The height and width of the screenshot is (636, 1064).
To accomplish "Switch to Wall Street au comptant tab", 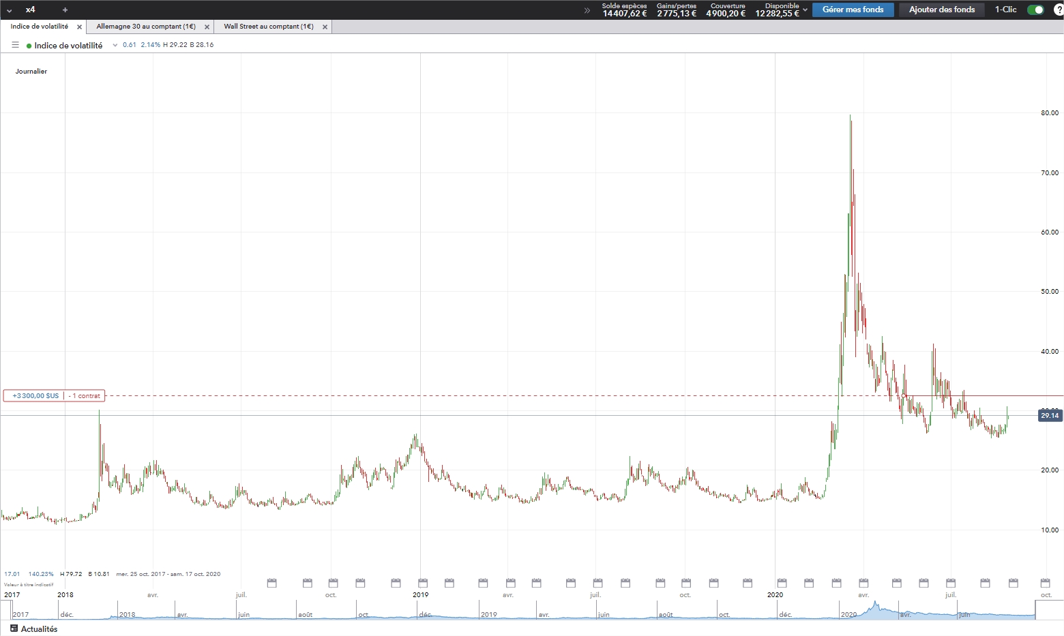I will tap(269, 27).
